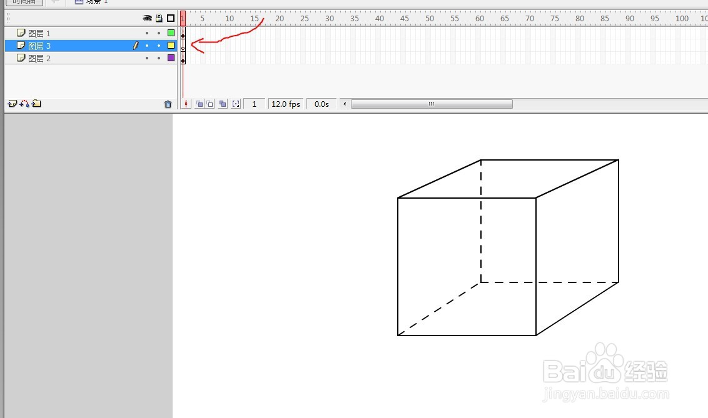Click the page icon of 图层 1
This screenshot has width=708, height=418.
(x=21, y=32)
